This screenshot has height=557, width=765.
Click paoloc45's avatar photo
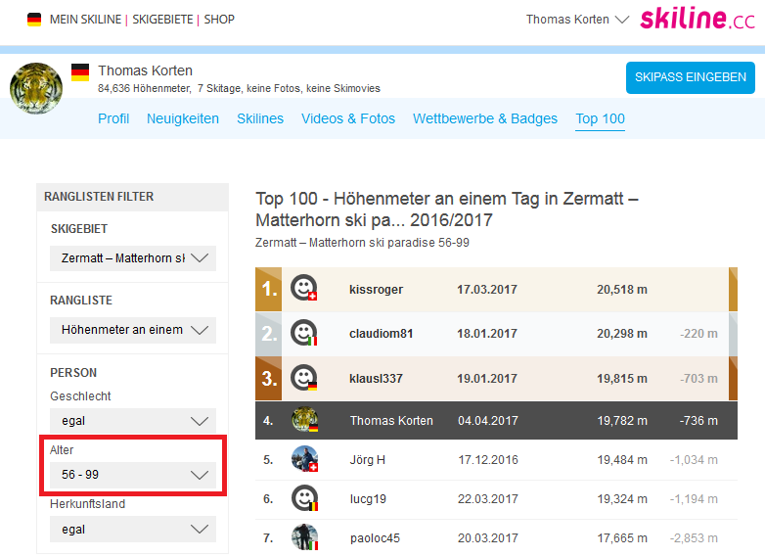305,537
